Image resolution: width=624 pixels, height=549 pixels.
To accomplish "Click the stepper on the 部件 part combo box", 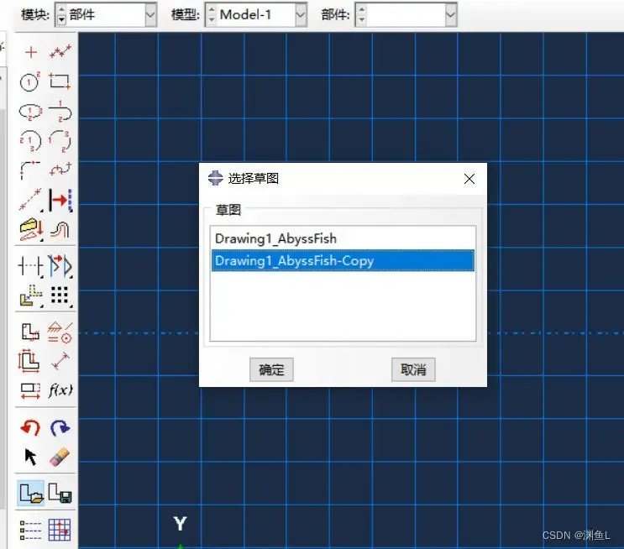I will 361,15.
